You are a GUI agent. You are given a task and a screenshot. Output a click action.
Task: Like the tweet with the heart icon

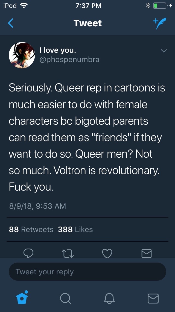[107, 253]
